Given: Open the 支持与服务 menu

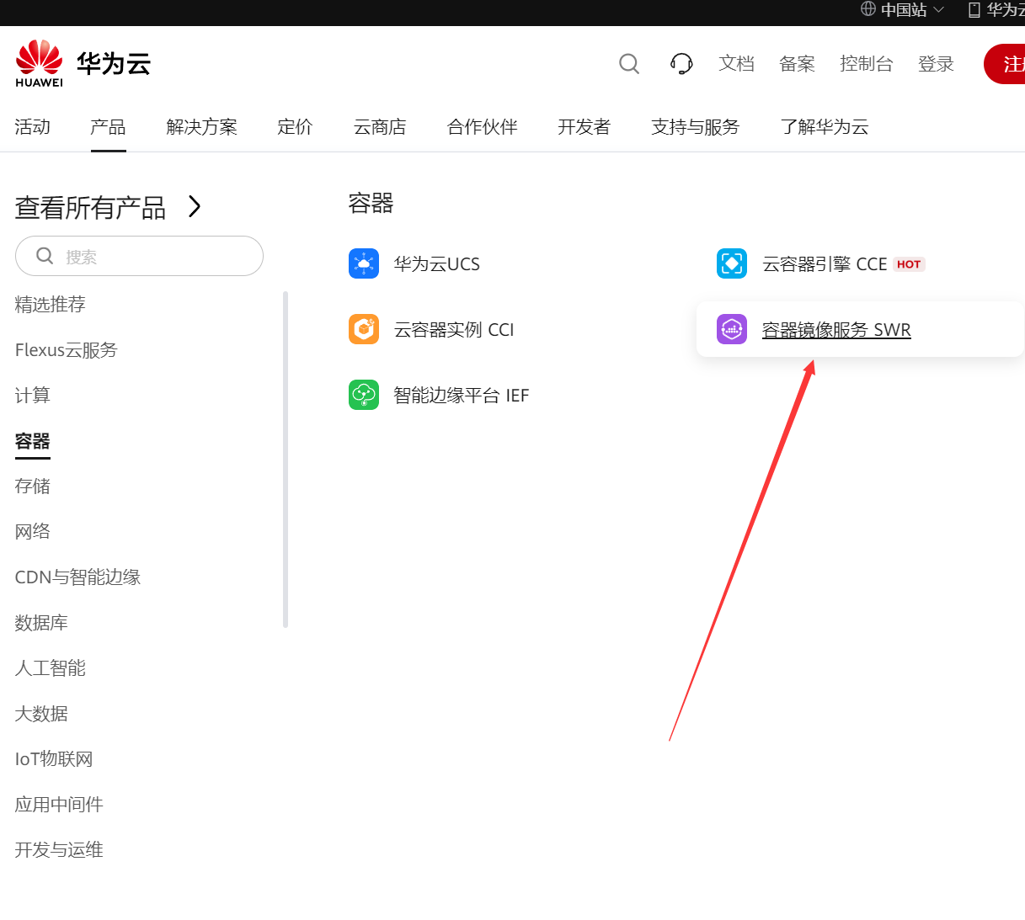Looking at the screenshot, I should 695,127.
